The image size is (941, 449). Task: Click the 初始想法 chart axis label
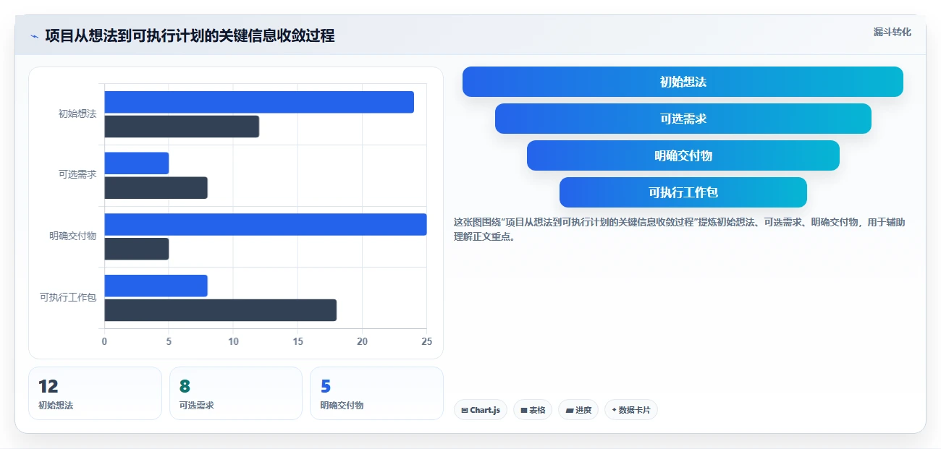77,114
